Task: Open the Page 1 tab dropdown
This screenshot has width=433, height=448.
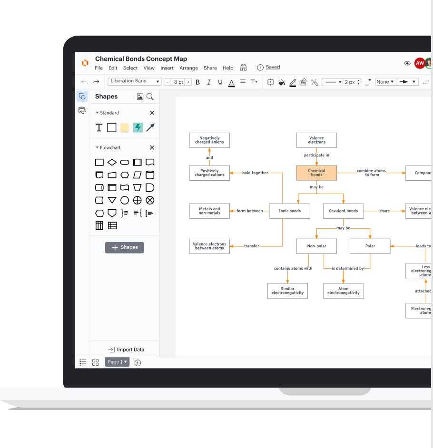Action: [117, 362]
